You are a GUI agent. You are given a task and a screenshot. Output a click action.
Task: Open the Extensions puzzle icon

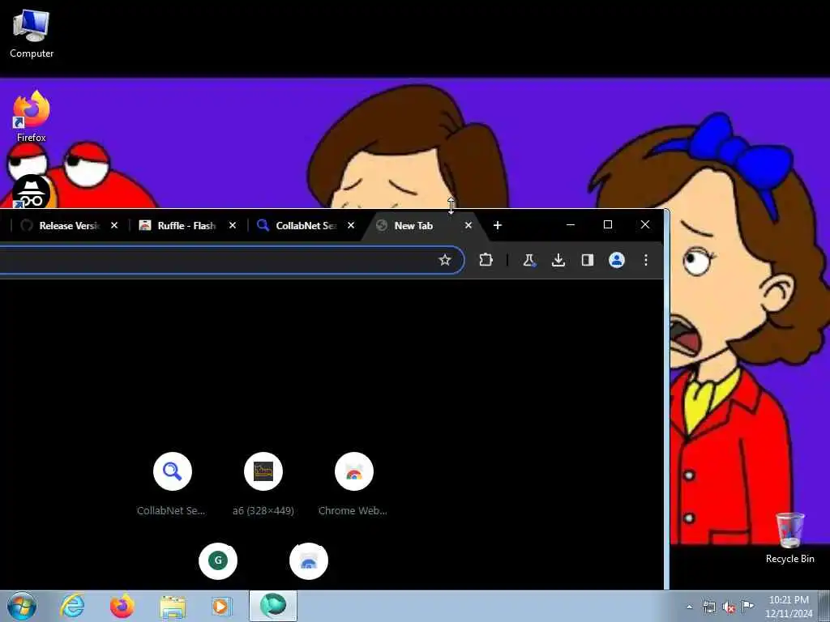(x=486, y=260)
